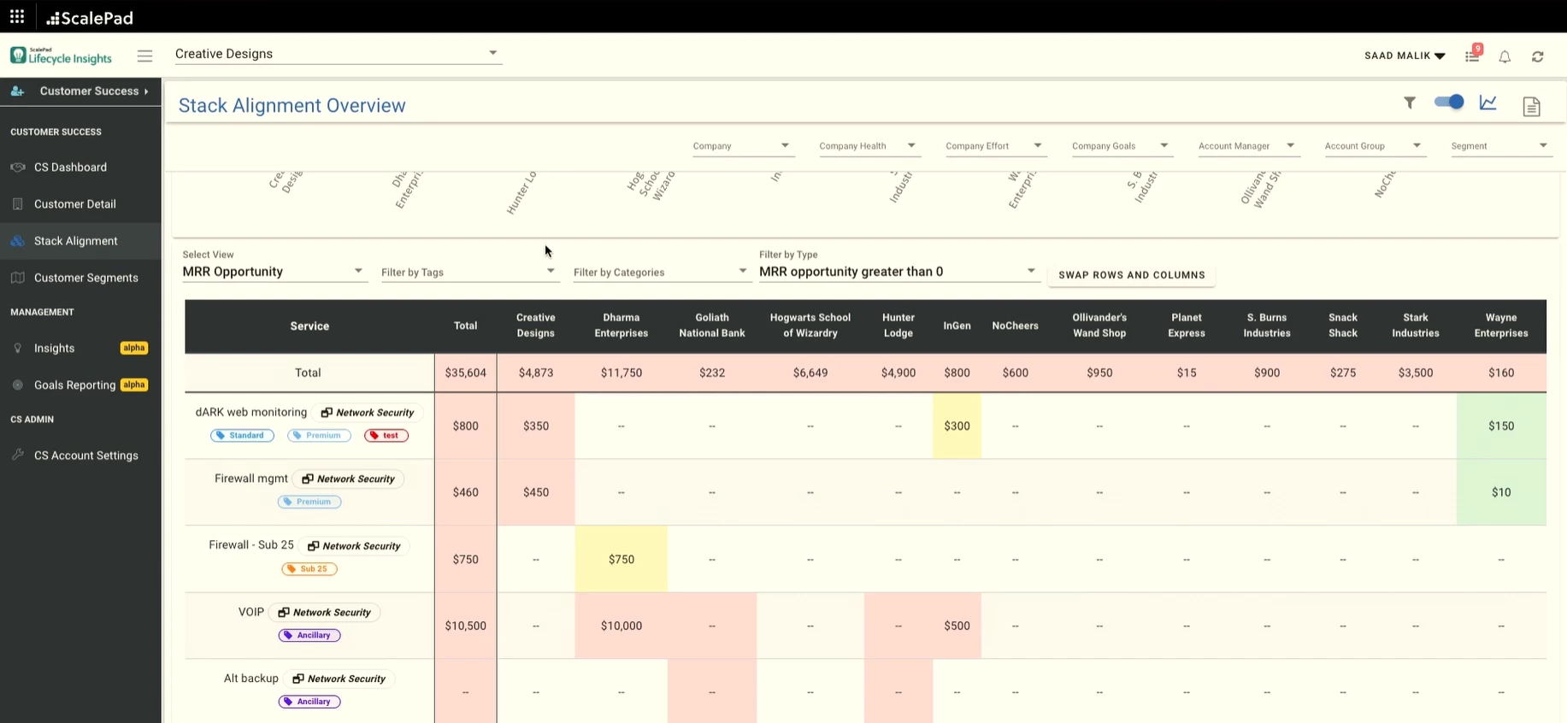Open the notifications bell
The height and width of the screenshot is (723, 1567).
[x=1505, y=56]
